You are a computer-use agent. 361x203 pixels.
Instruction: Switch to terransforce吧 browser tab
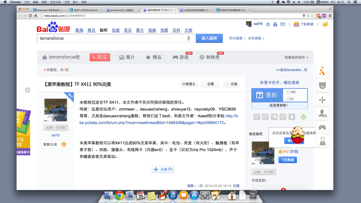click(123, 10)
